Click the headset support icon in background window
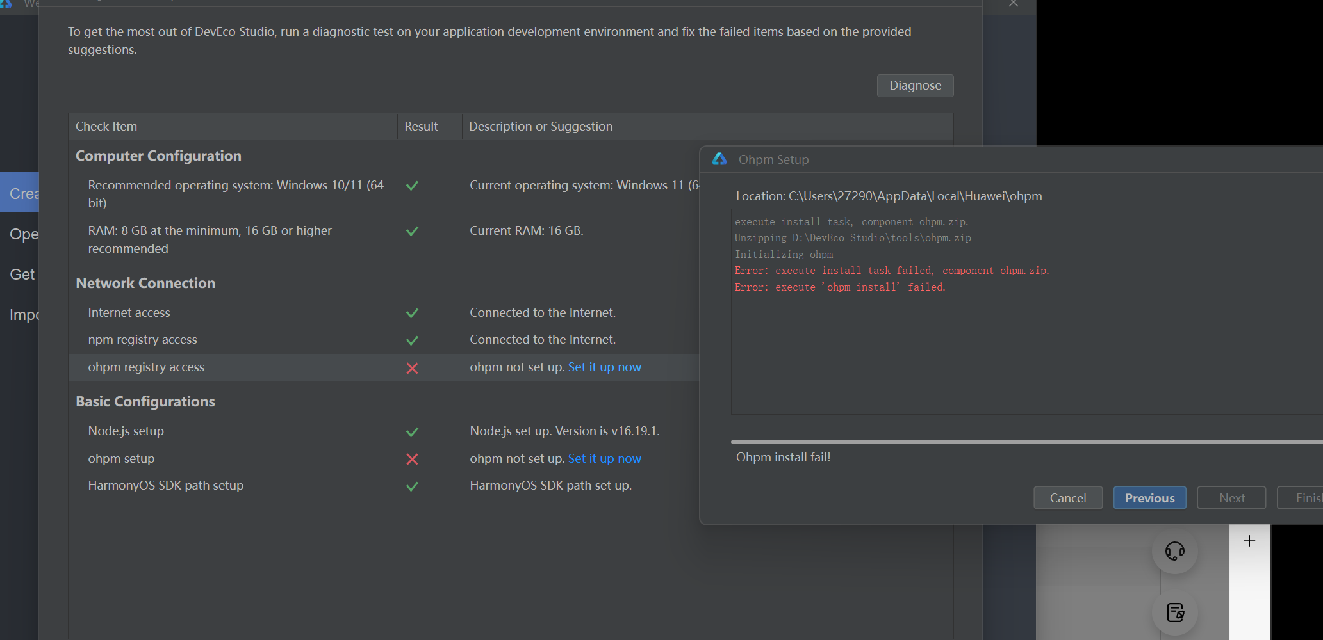1323x640 pixels. [x=1175, y=551]
